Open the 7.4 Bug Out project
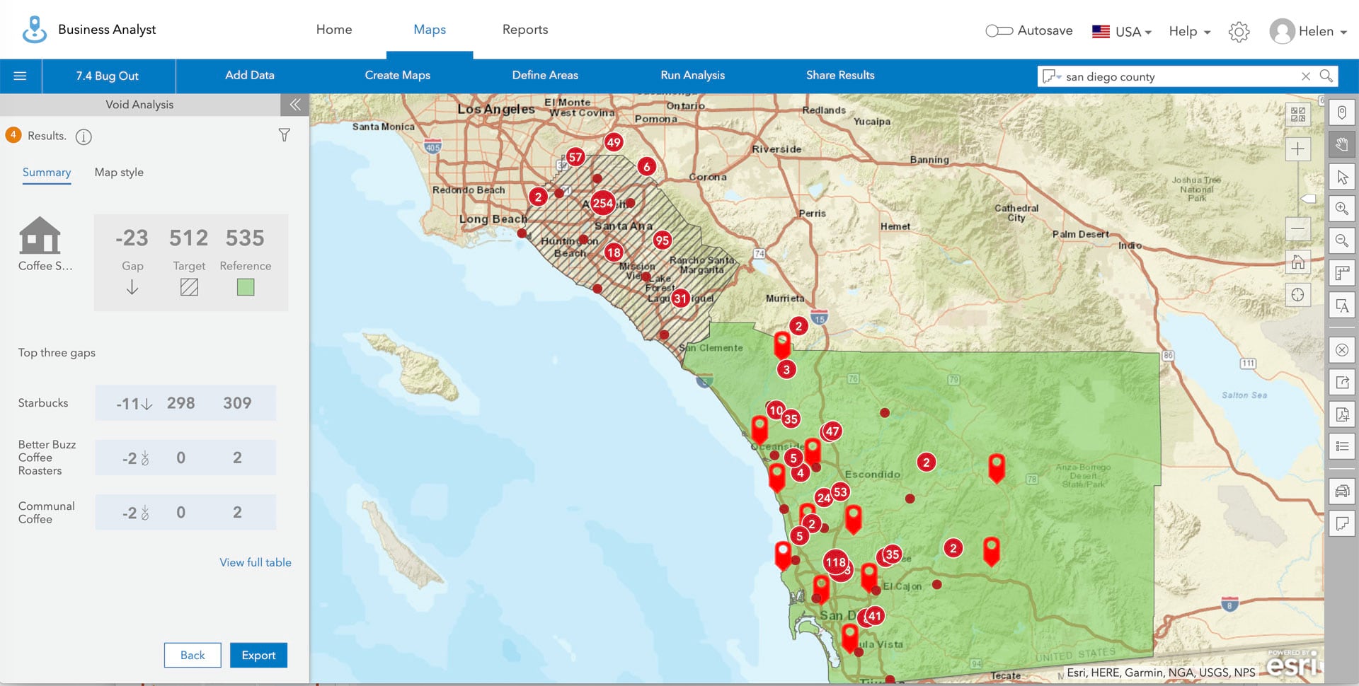Screen dimensions: 1359x686 [108, 76]
